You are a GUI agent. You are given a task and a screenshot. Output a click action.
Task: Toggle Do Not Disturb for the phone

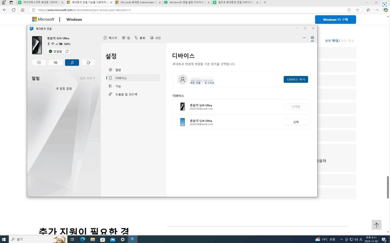pos(39,62)
